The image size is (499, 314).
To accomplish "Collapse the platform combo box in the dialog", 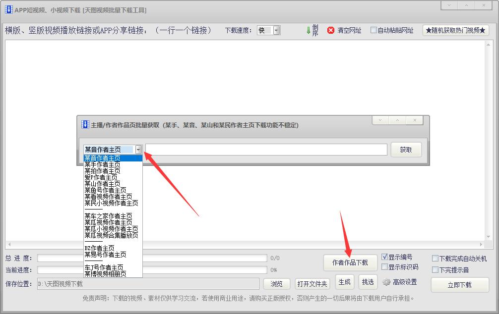I will coord(139,149).
